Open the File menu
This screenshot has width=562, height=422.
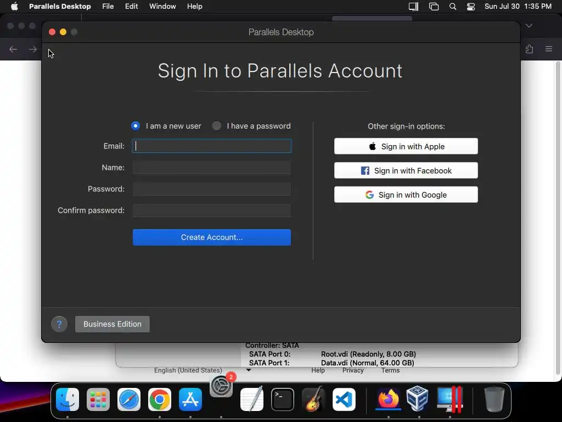click(x=108, y=7)
